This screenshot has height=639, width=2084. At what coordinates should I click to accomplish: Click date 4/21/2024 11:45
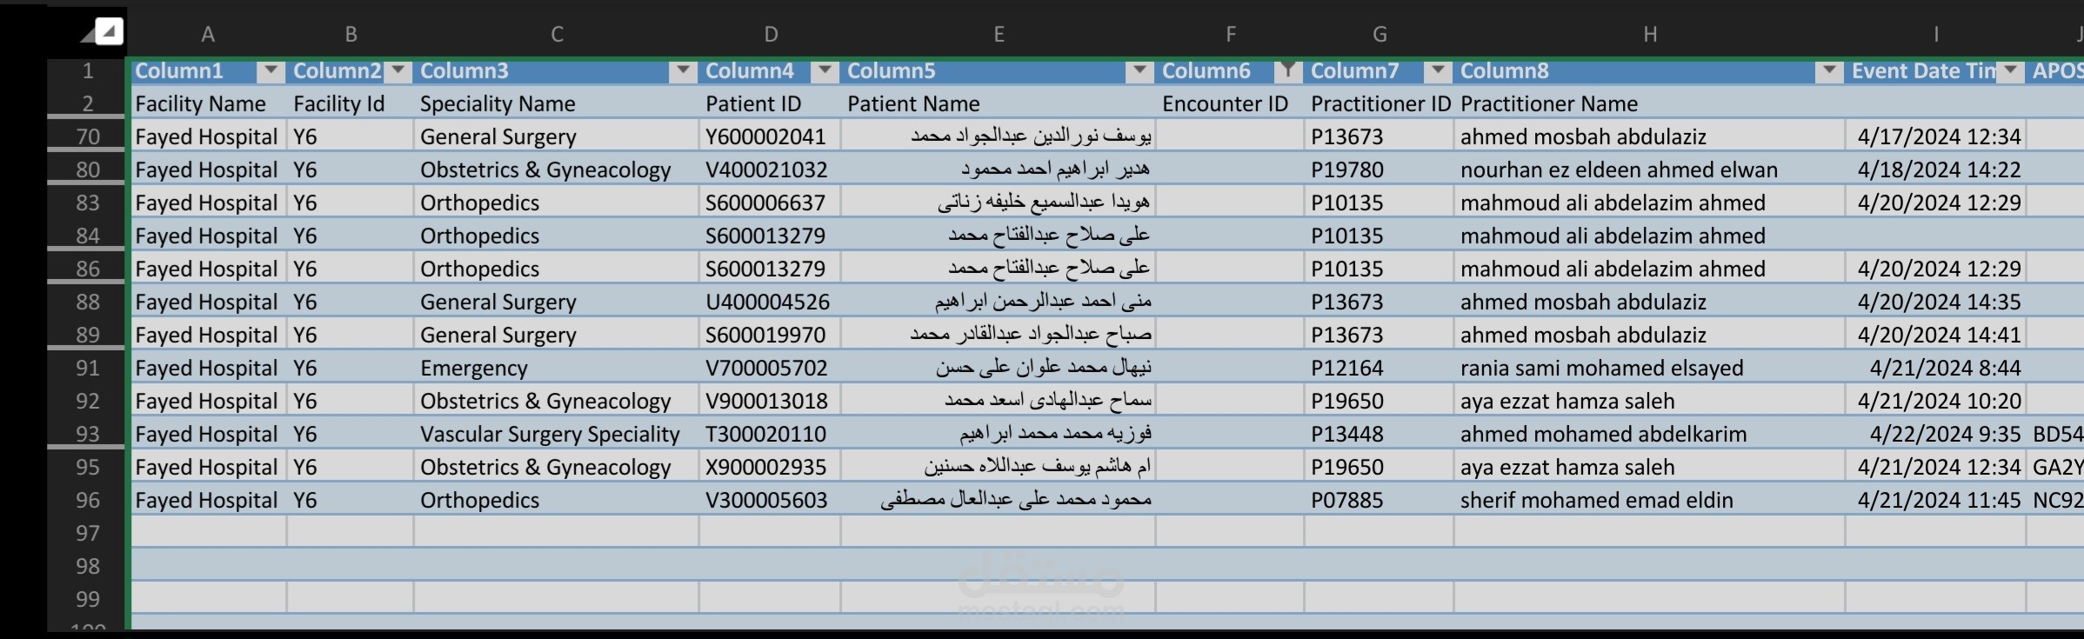pyautogui.click(x=1936, y=500)
